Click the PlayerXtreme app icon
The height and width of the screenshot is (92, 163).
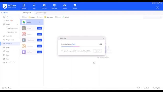tap(24, 40)
